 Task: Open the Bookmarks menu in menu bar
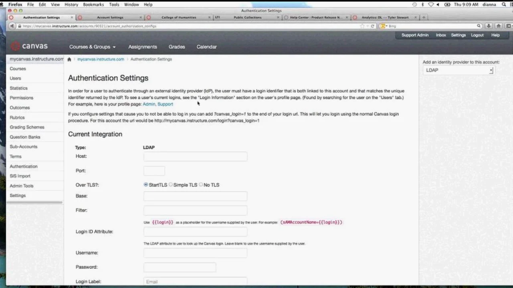click(93, 4)
